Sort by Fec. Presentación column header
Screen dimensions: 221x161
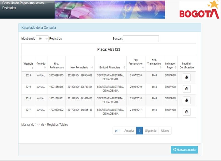point(136,64)
